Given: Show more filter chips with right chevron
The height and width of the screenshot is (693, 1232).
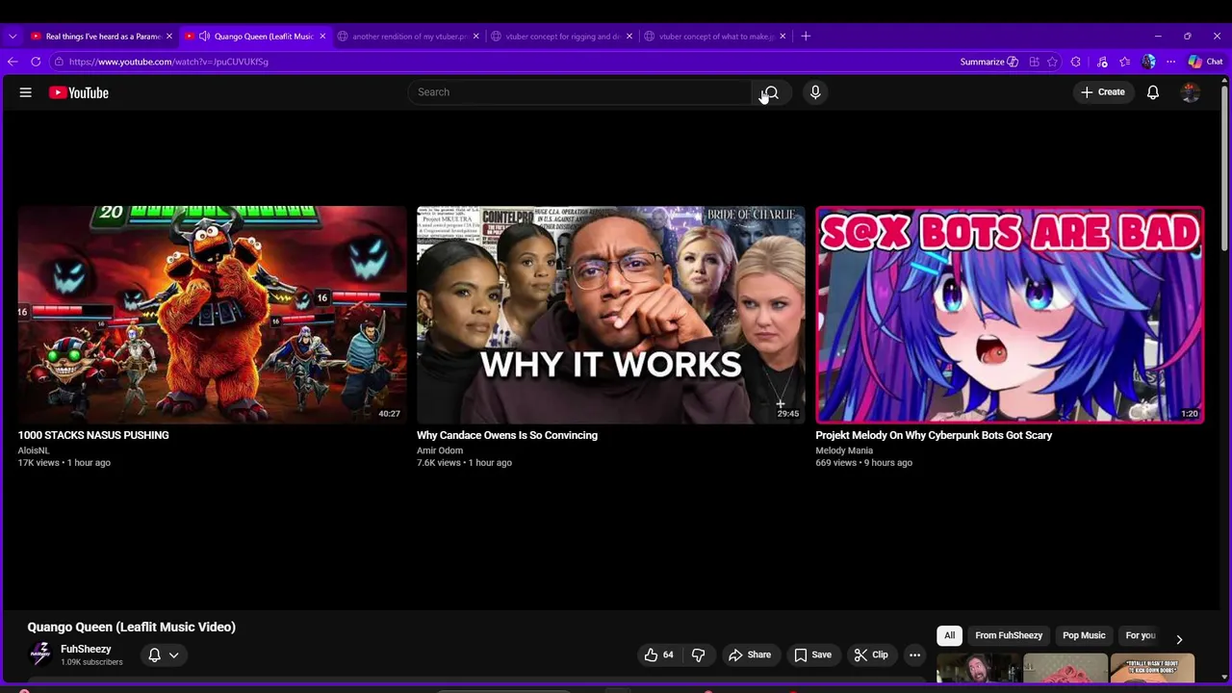Looking at the screenshot, I should pyautogui.click(x=1179, y=639).
